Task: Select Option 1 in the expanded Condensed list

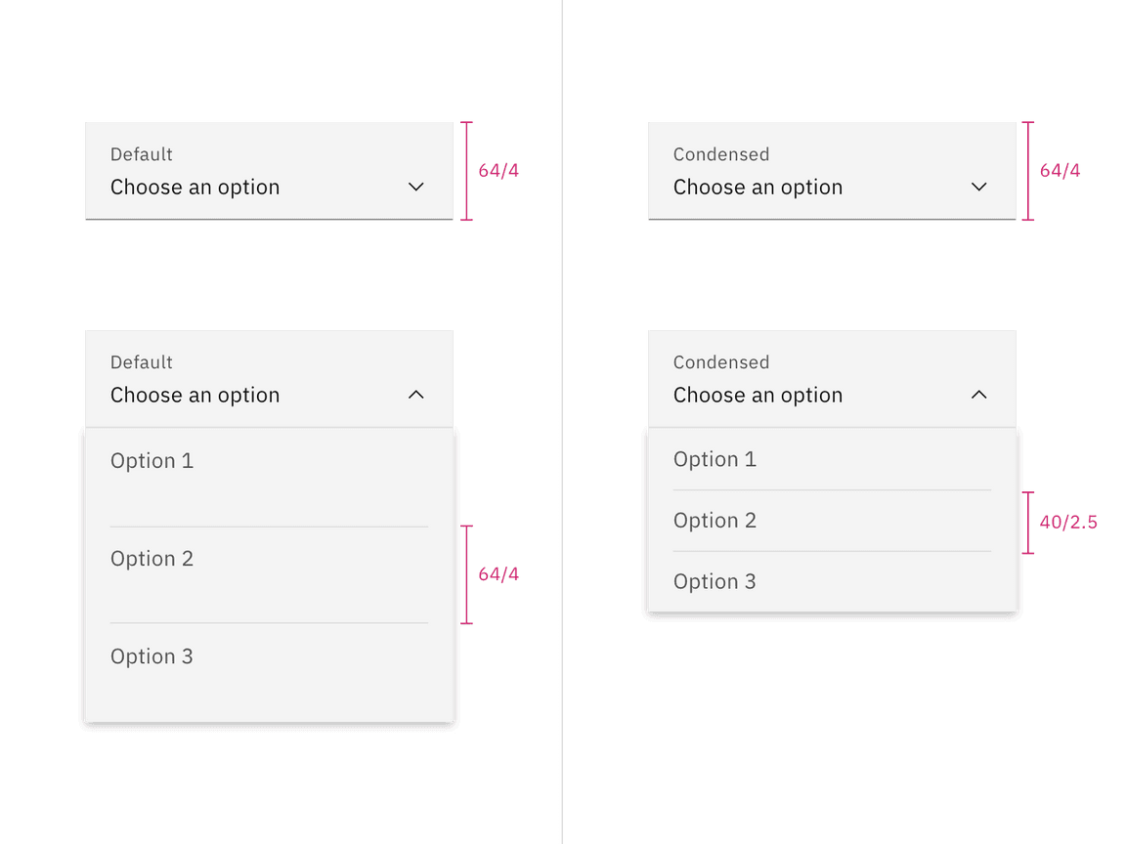Action: point(715,459)
